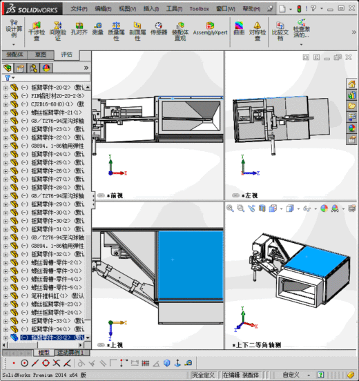Click the Apply Scene icon in view toolbar
The width and height of the screenshot is (359, 381).
335,208
